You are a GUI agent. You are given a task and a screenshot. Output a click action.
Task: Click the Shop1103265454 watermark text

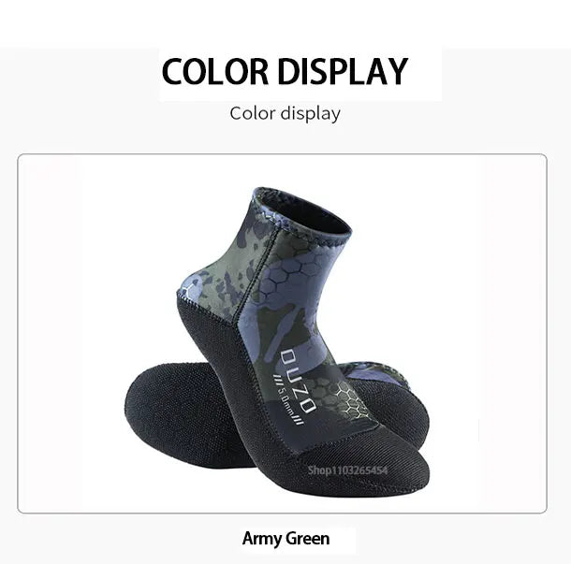pos(348,470)
